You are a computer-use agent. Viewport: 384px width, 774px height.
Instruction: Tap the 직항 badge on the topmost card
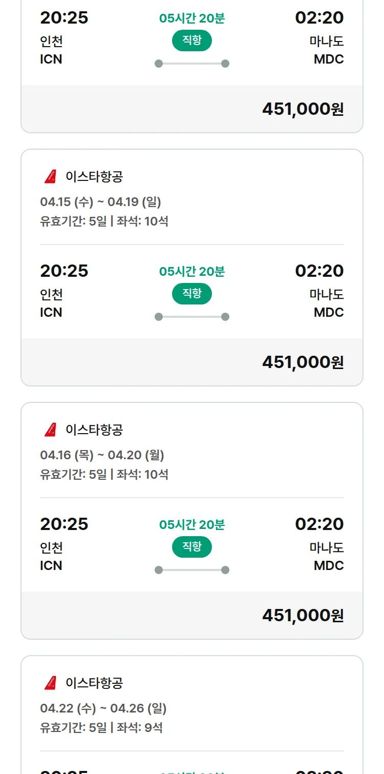(x=192, y=41)
